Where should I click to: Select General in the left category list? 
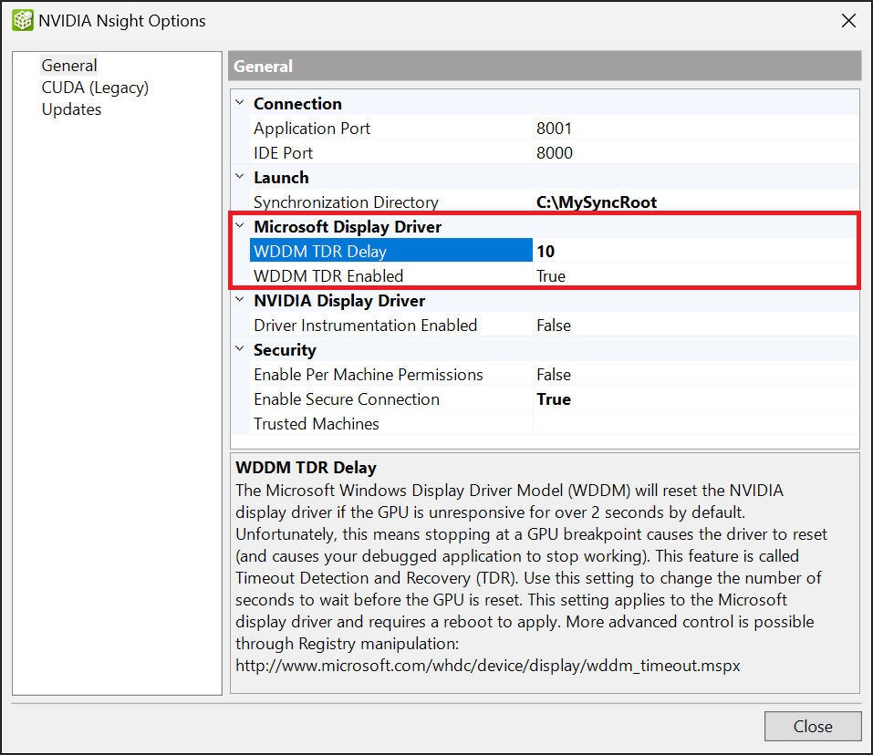tap(69, 66)
